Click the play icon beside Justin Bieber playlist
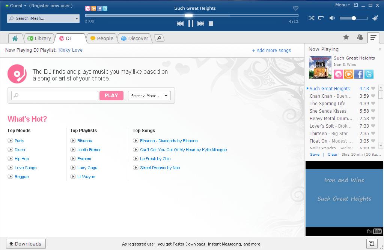This screenshot has width=384, height=250. click(73, 150)
